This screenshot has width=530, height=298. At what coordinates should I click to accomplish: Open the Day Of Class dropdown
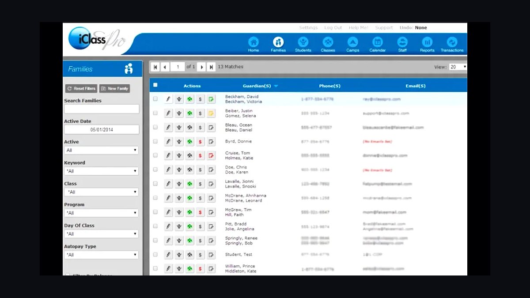point(101,234)
